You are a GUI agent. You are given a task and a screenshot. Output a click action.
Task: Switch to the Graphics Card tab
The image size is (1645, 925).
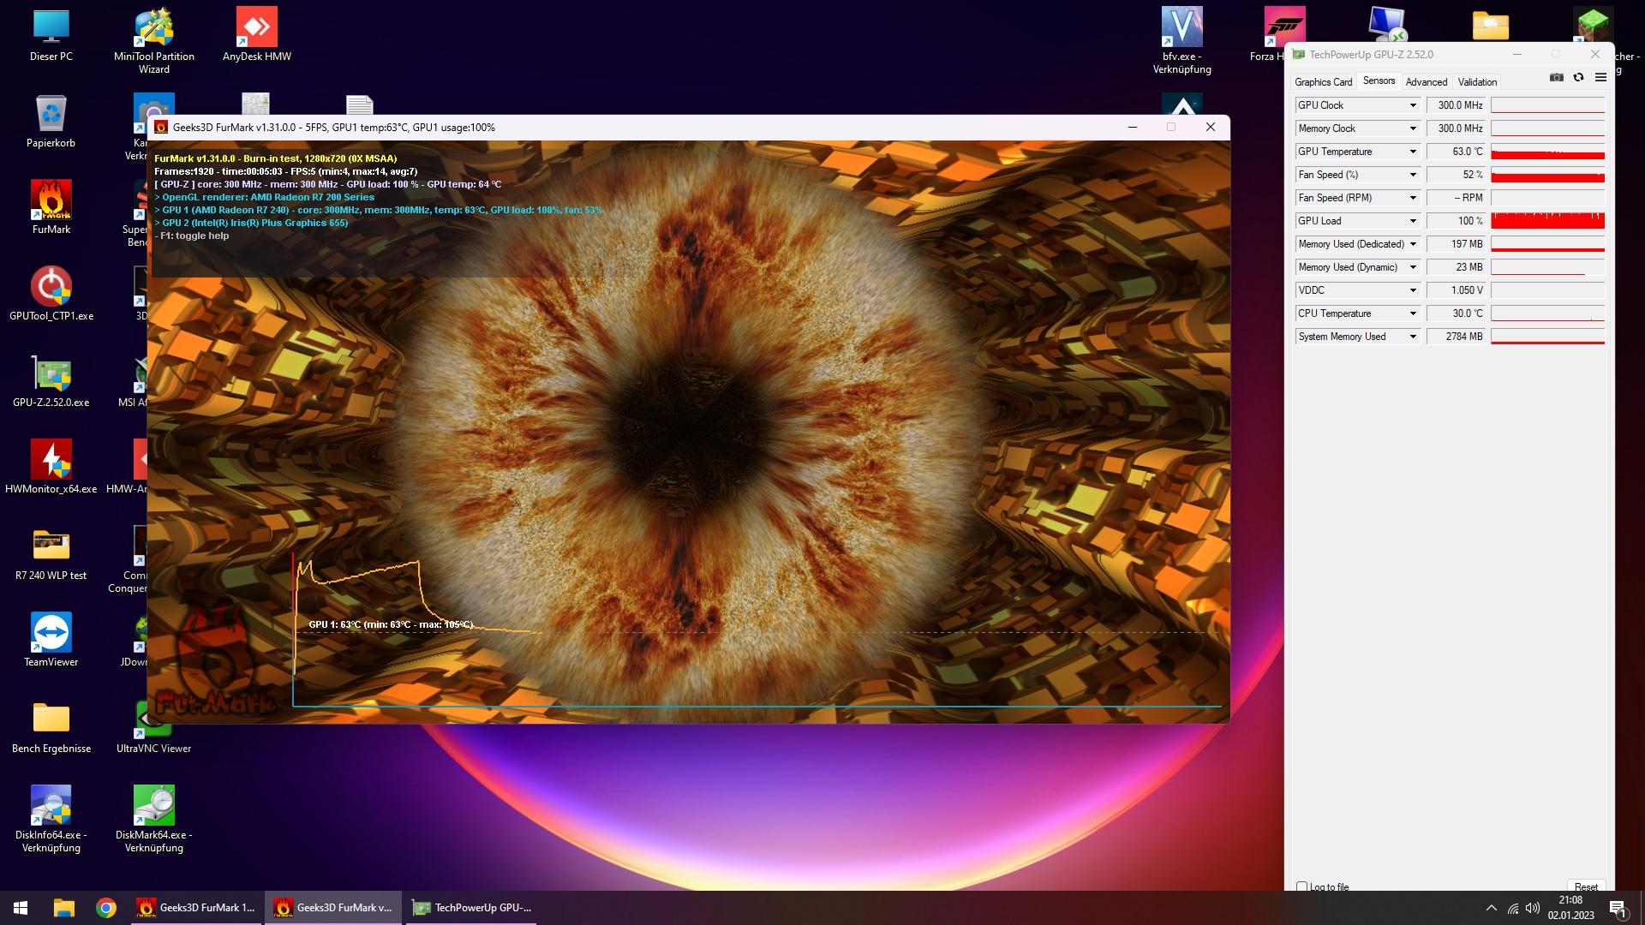[x=1323, y=82]
